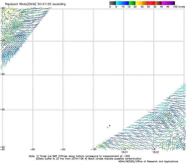Click the 18:01 time marker
Image resolution: width=186 pixels, height=163 pixels.
[x=124, y=152]
